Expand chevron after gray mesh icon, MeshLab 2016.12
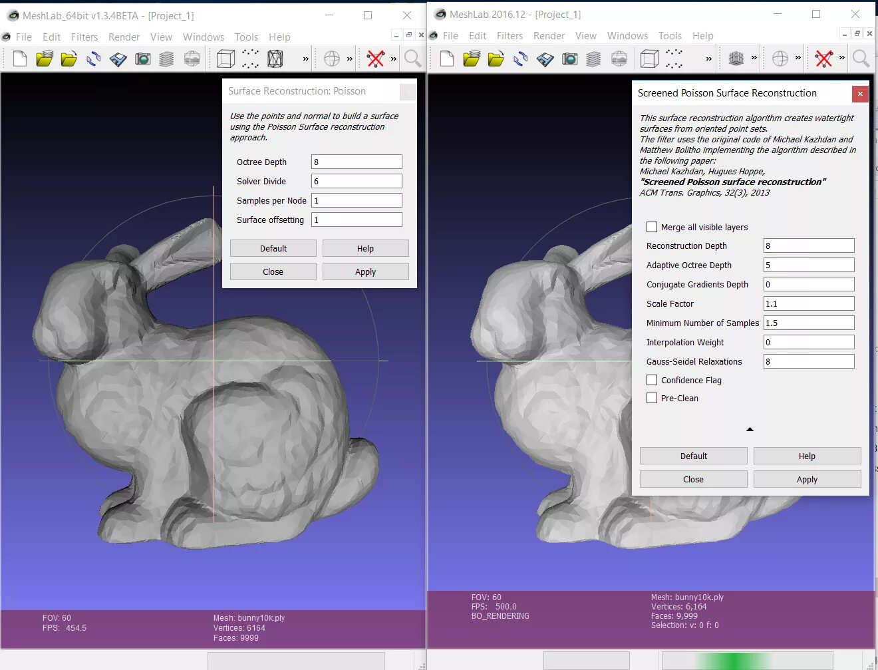This screenshot has width=878, height=670. click(x=754, y=59)
